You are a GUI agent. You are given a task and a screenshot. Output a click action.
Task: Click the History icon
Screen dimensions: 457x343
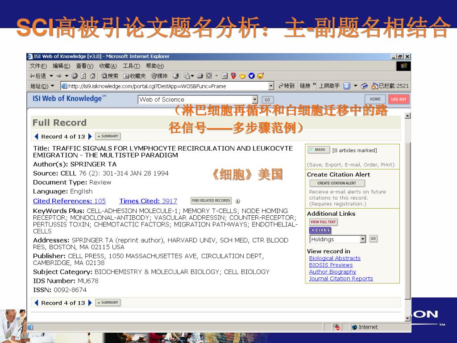click(x=176, y=76)
